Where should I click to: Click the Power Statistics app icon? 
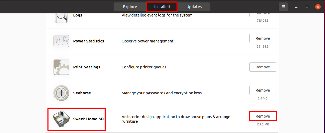tap(61, 41)
